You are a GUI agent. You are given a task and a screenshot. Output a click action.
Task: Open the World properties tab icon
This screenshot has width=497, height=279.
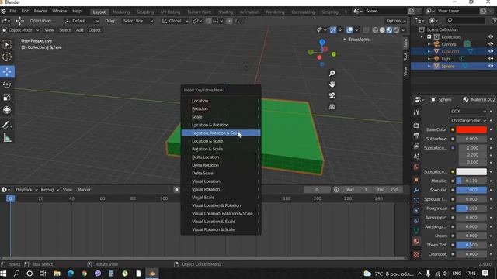click(x=416, y=167)
